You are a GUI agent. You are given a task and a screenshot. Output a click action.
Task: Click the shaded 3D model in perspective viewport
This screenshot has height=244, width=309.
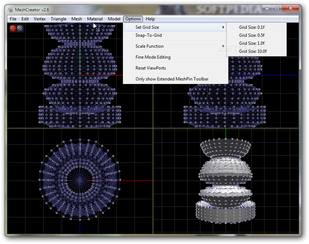tap(226, 181)
